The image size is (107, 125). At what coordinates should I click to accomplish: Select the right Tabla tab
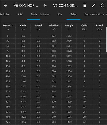(73, 14)
